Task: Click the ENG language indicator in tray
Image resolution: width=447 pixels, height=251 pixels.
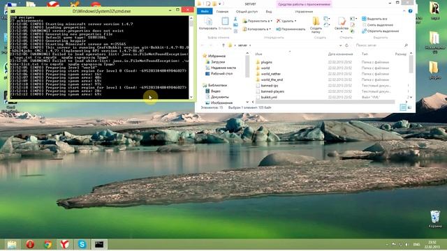Action: [416, 245]
